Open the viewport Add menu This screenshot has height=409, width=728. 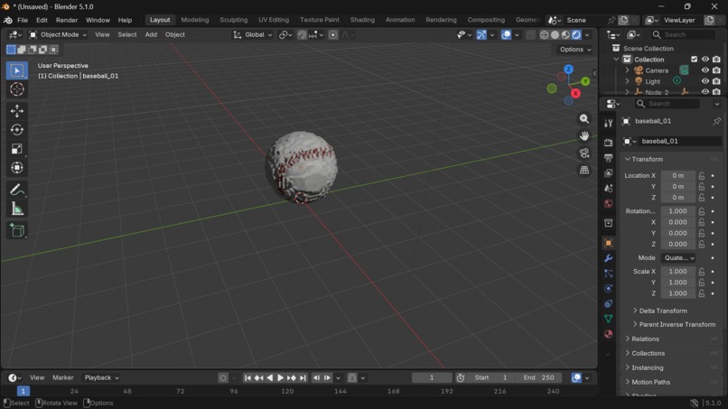point(151,35)
